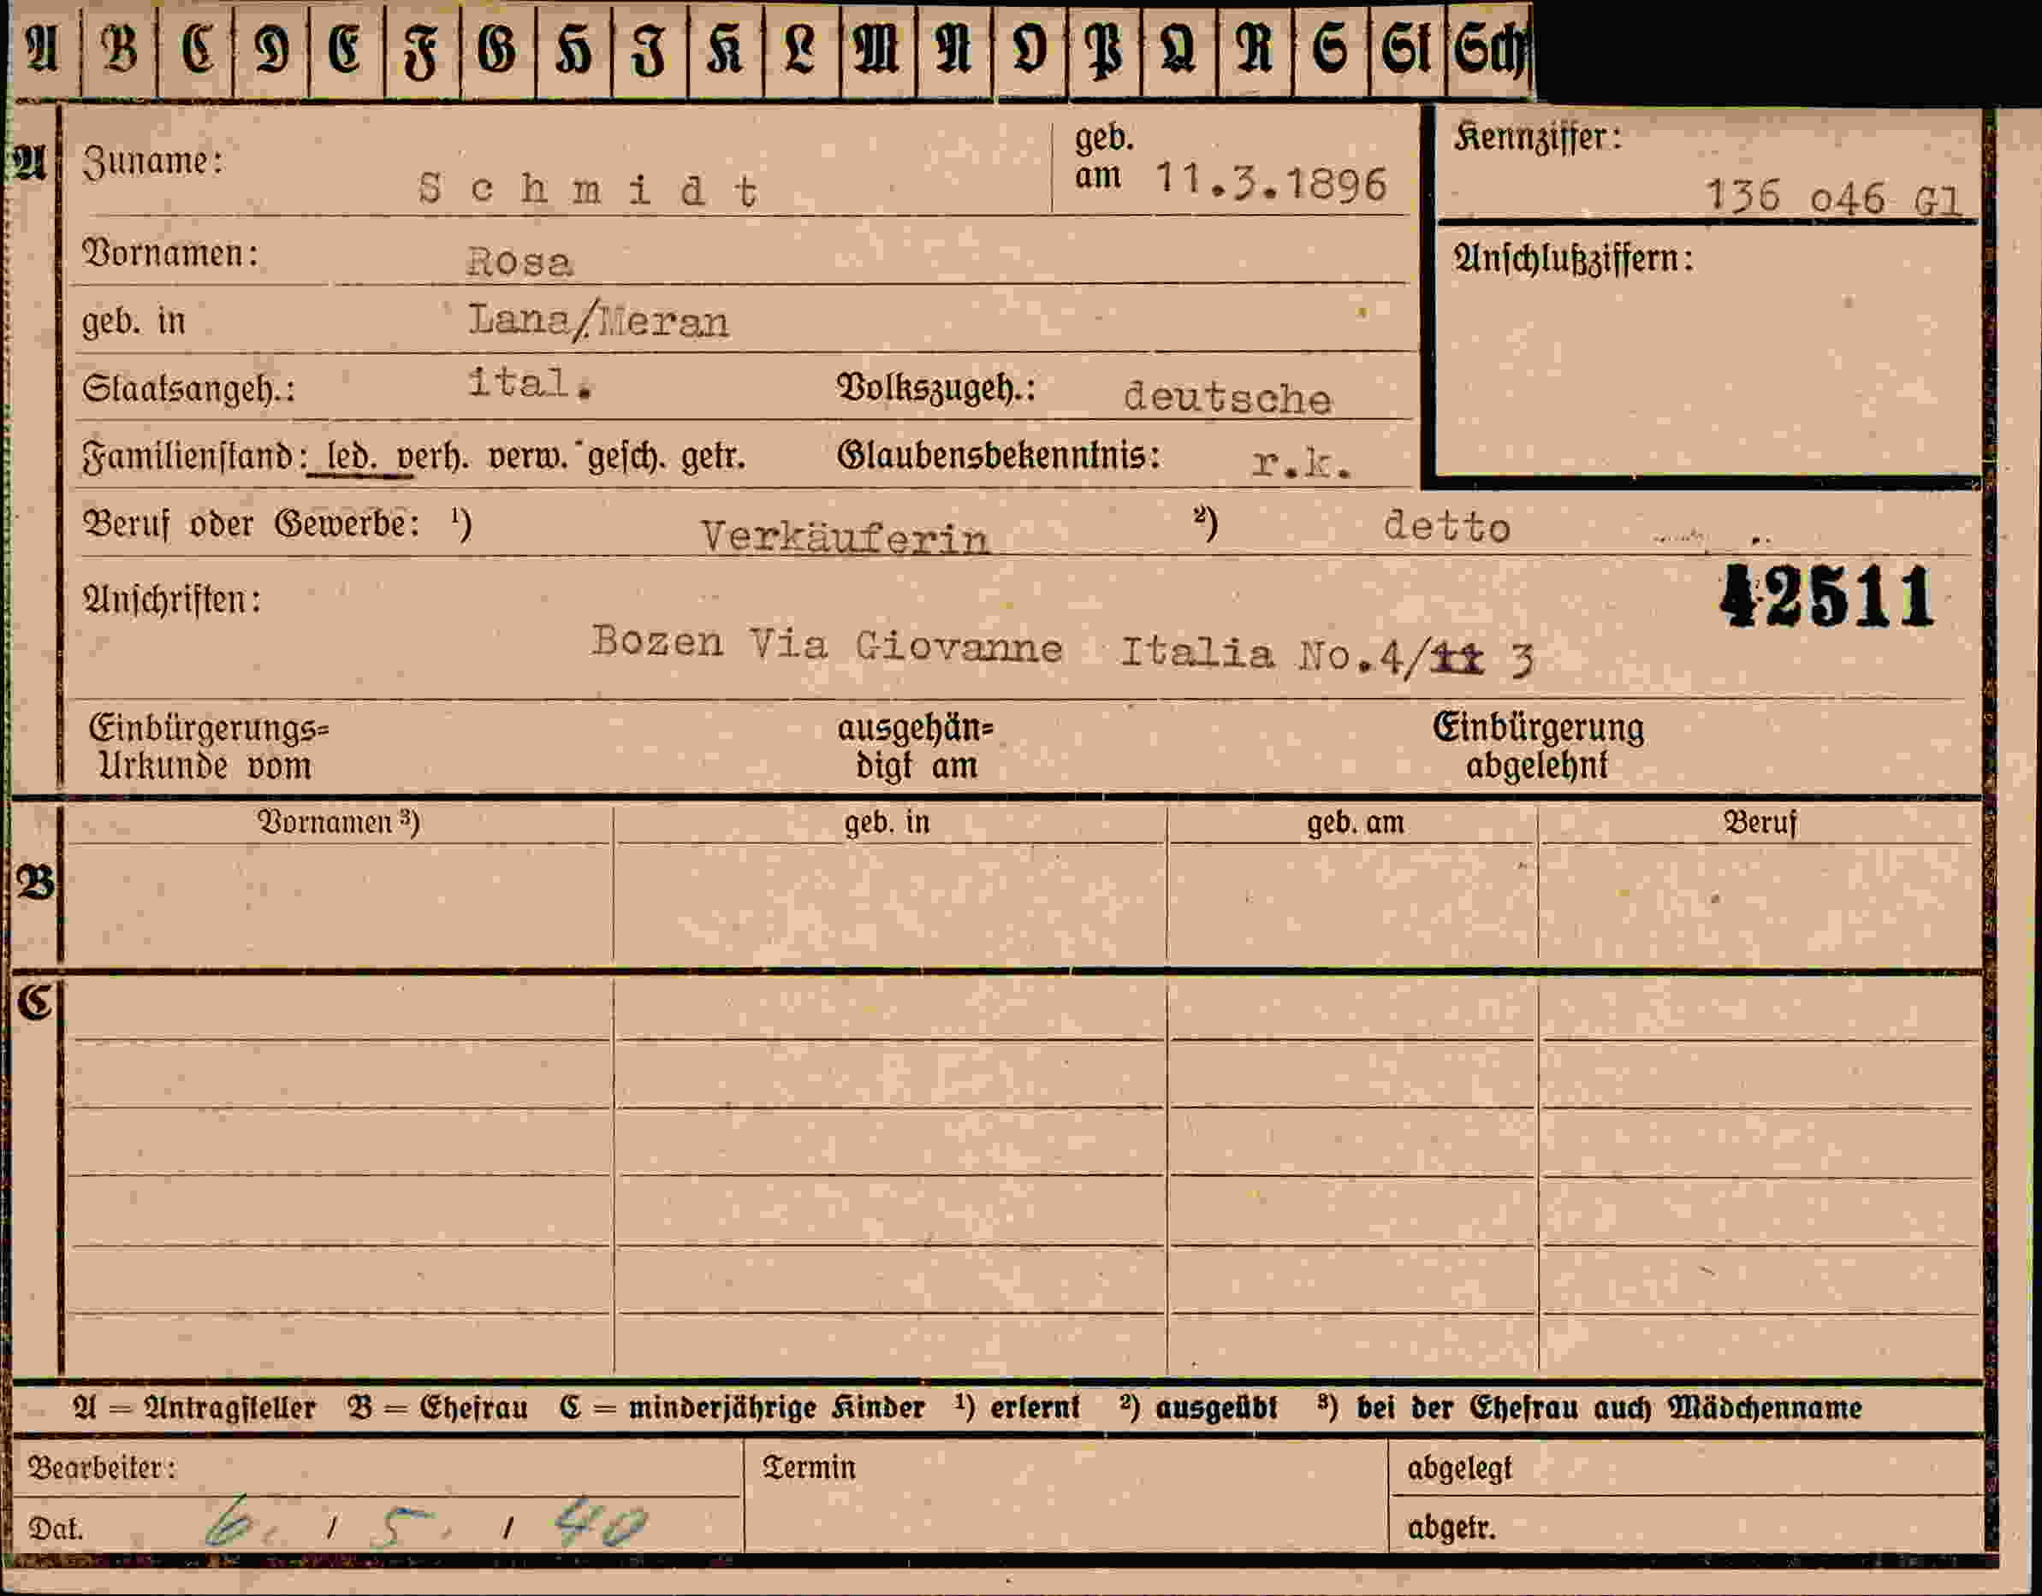Click the birth date "11.3.1896"
2042x1596 pixels.
[1271, 181]
